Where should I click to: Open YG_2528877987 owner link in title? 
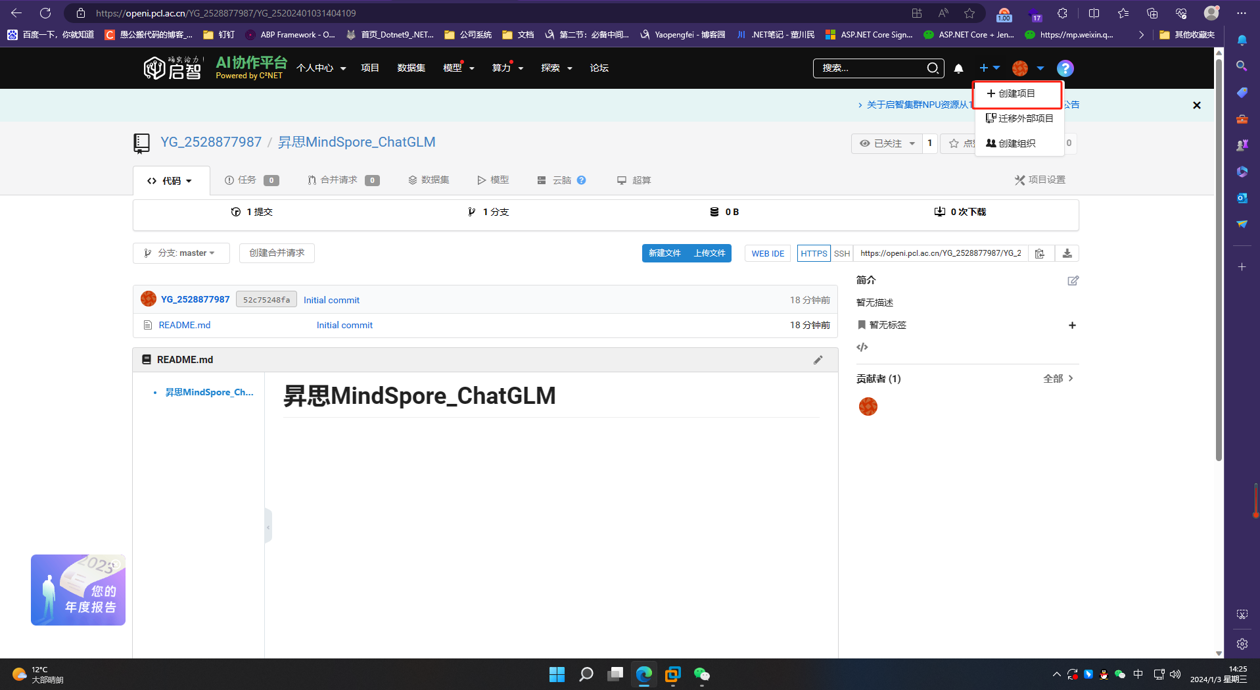click(x=211, y=142)
